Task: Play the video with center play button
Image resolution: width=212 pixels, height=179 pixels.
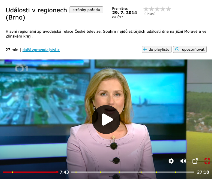Action: 106,120
